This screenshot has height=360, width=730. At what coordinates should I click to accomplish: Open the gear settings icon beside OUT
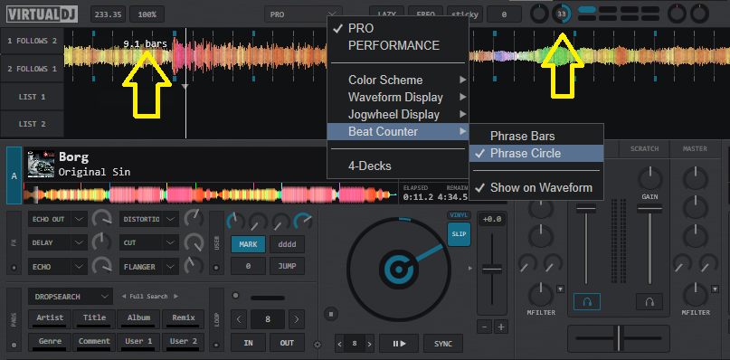(318, 345)
